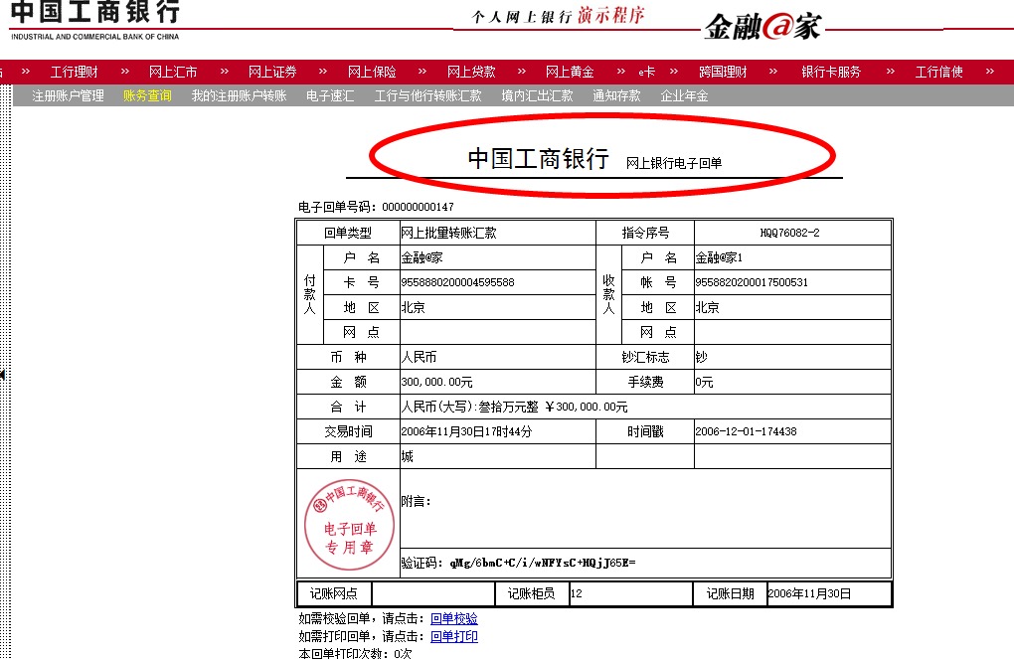The image size is (1014, 659).
Task: Open the 注册账户管理 menu item
Action: point(69,95)
